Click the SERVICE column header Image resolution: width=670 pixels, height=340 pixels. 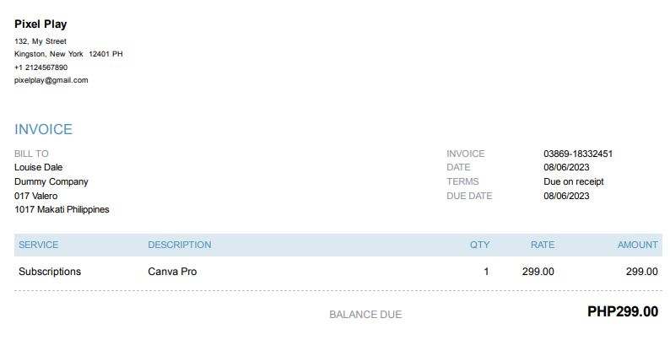(x=39, y=245)
